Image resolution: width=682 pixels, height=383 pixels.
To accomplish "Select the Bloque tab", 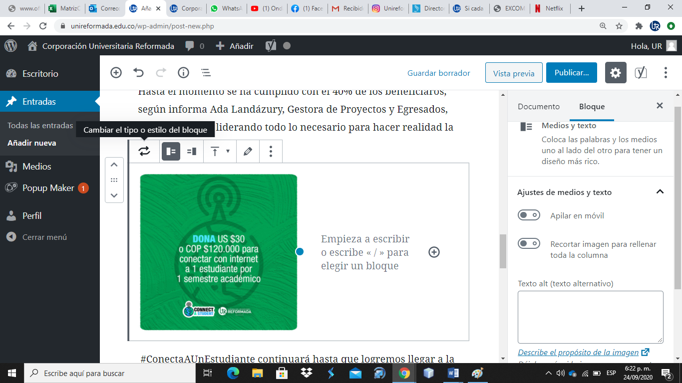I will [592, 106].
